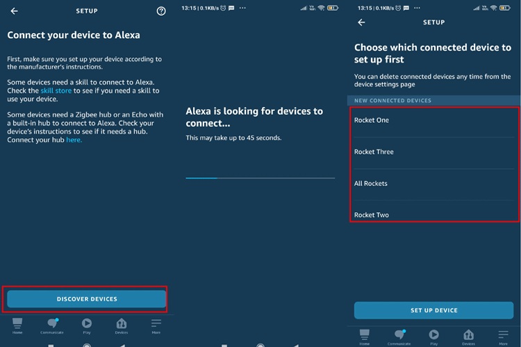
Task: Select Rocket Three from new connected devices
Action: click(434, 152)
